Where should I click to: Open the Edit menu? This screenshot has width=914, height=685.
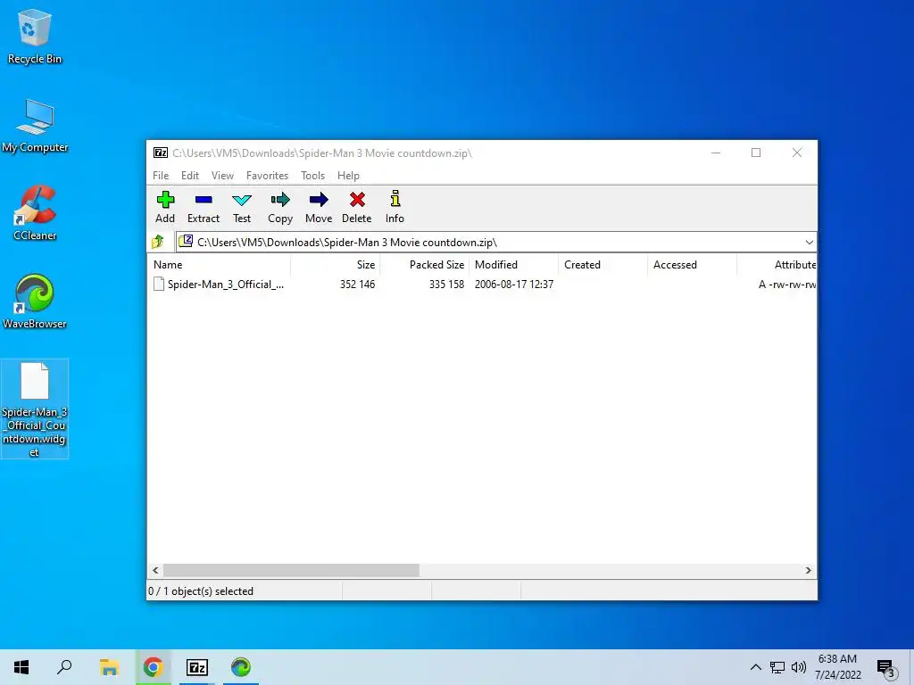(x=190, y=176)
